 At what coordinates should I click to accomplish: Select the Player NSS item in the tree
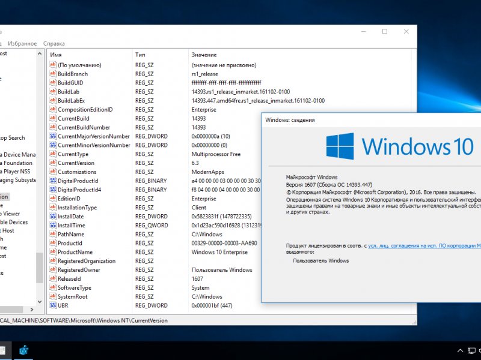click(15, 172)
